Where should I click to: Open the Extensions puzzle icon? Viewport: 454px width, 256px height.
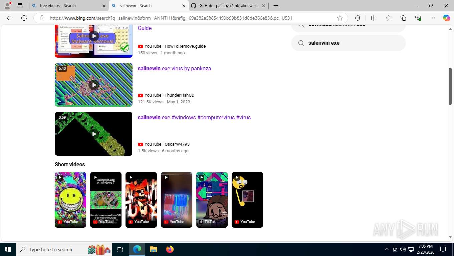(x=358, y=18)
